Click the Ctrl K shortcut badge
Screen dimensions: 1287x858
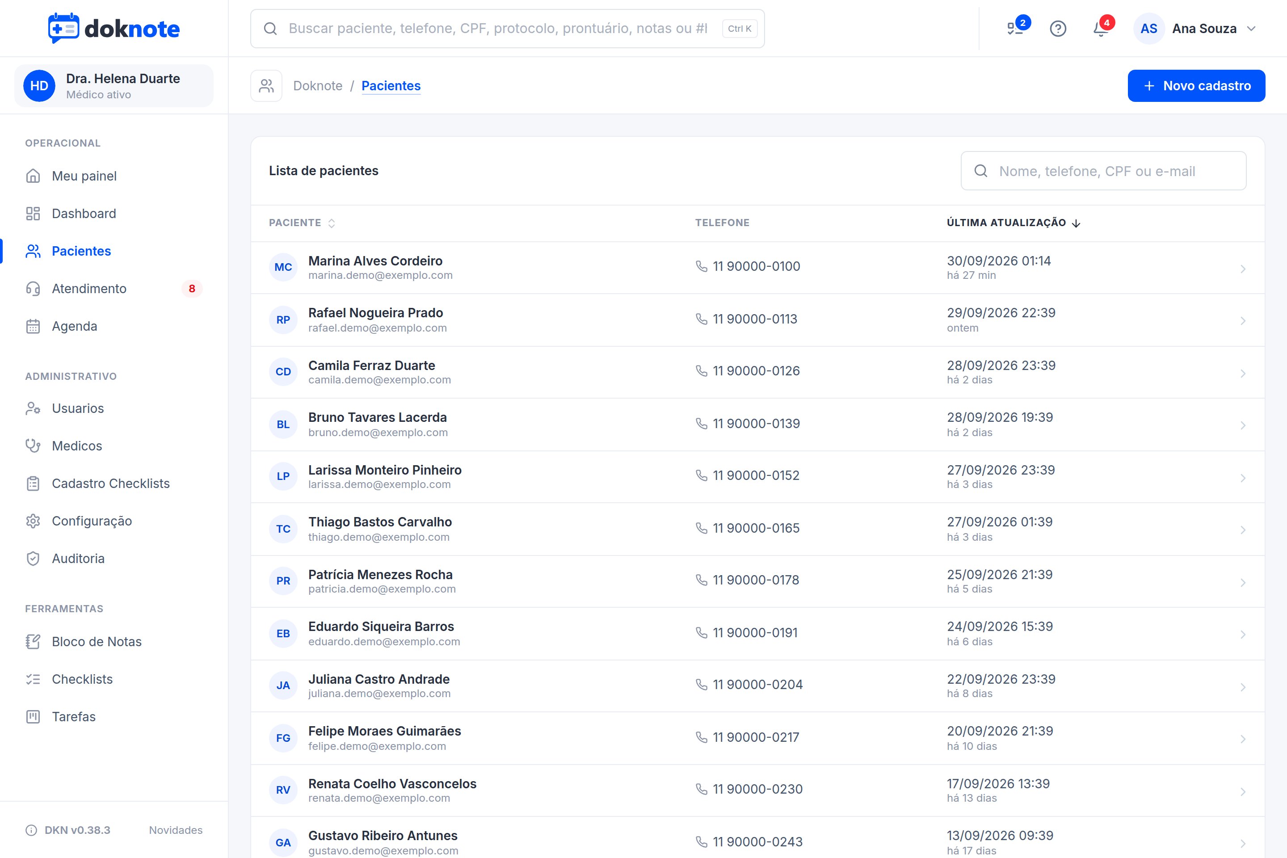point(739,29)
